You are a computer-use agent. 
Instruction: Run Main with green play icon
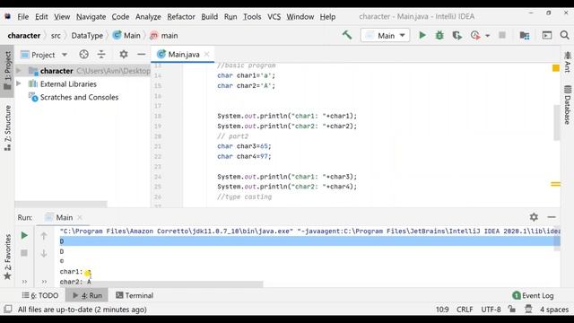coord(422,35)
